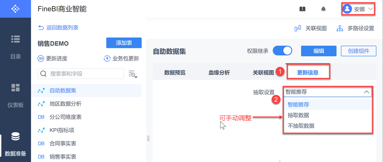Open the 目录 sidebar section
383x162 pixels.
click(x=15, y=47)
